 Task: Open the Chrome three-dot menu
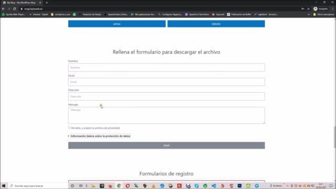(x=332, y=9)
